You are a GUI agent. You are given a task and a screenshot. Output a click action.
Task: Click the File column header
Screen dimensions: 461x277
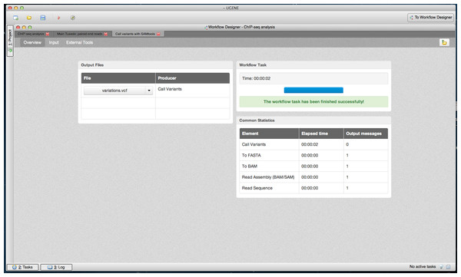coord(118,78)
